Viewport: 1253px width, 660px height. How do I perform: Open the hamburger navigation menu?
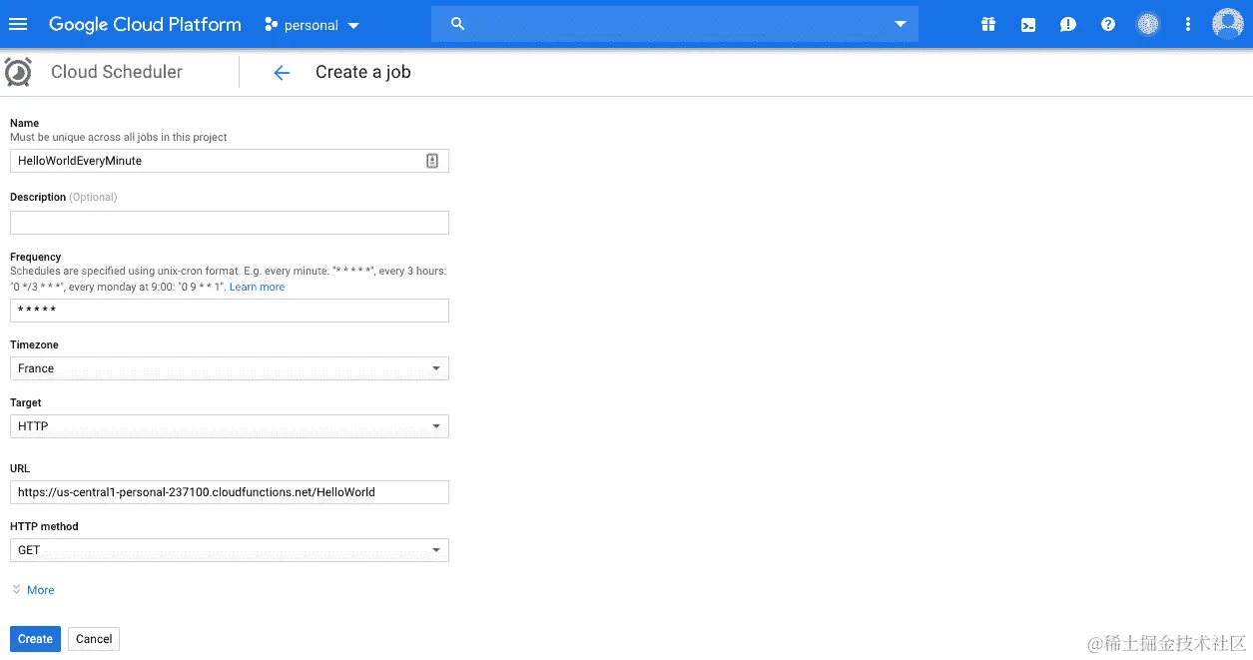(18, 24)
